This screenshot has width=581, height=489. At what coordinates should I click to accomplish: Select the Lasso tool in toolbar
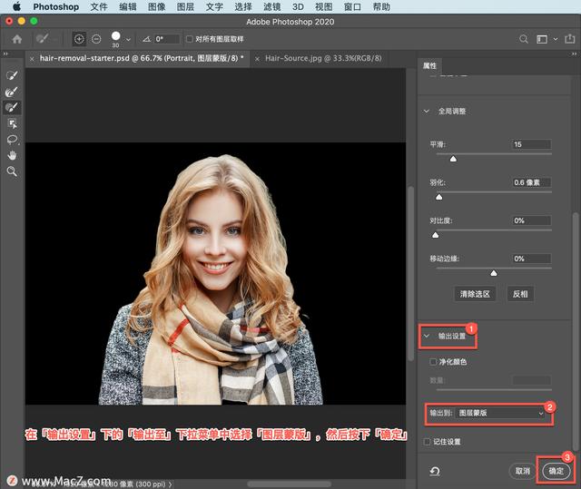pyautogui.click(x=13, y=140)
